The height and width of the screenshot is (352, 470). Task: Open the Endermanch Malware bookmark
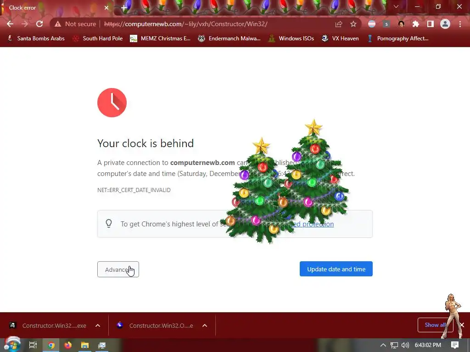click(x=229, y=38)
